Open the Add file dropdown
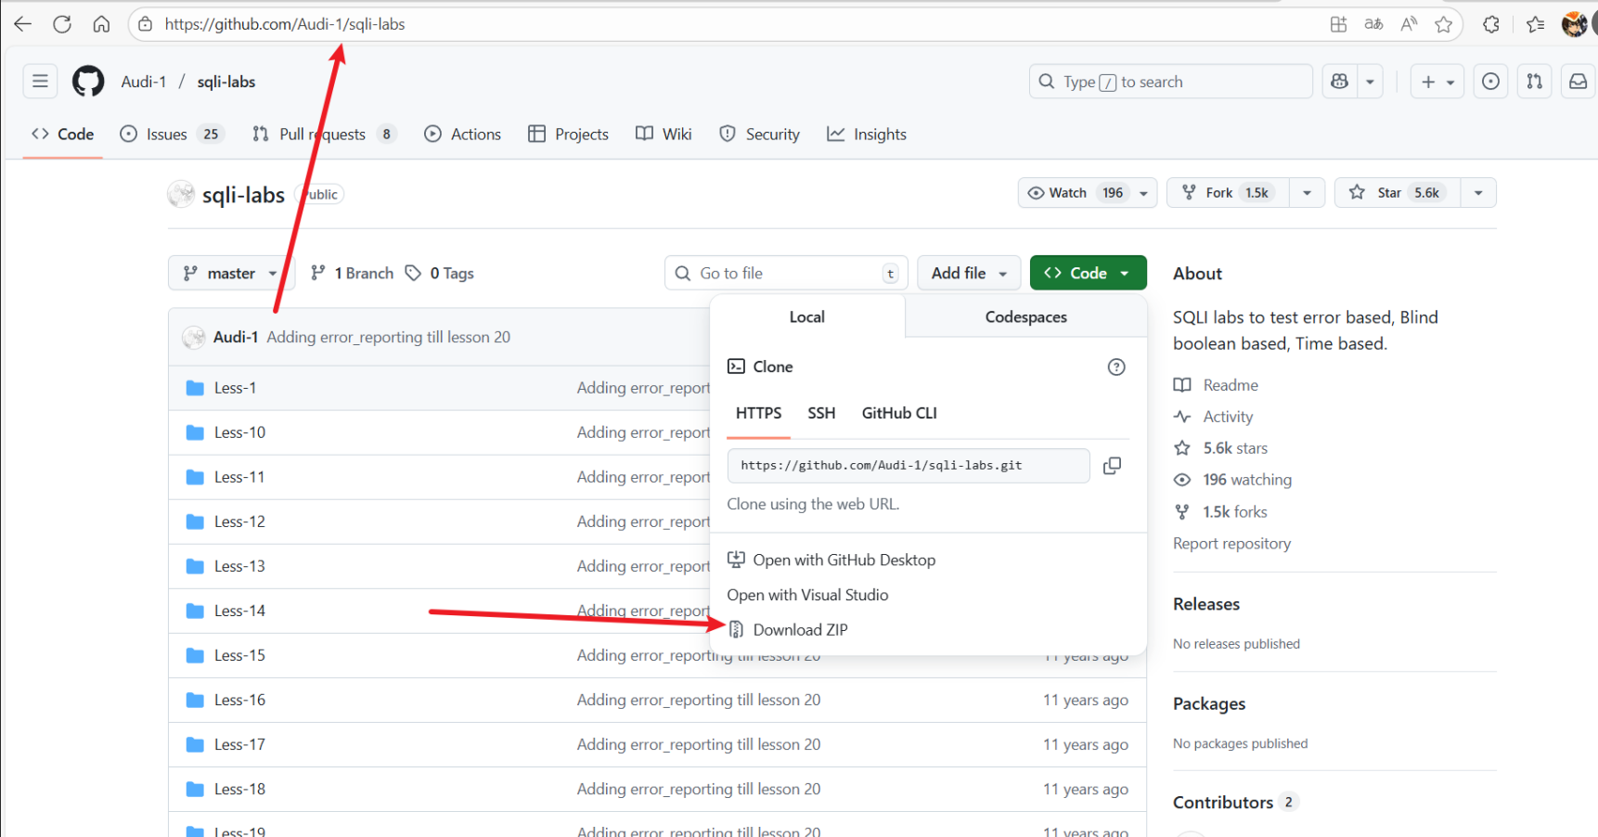The width and height of the screenshot is (1598, 837). point(969,273)
